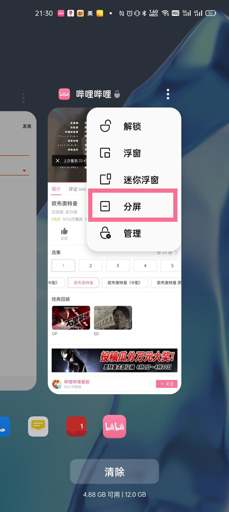Tap the Bilibili icon in the card header
Screen dimensions: 229x512
64,94
